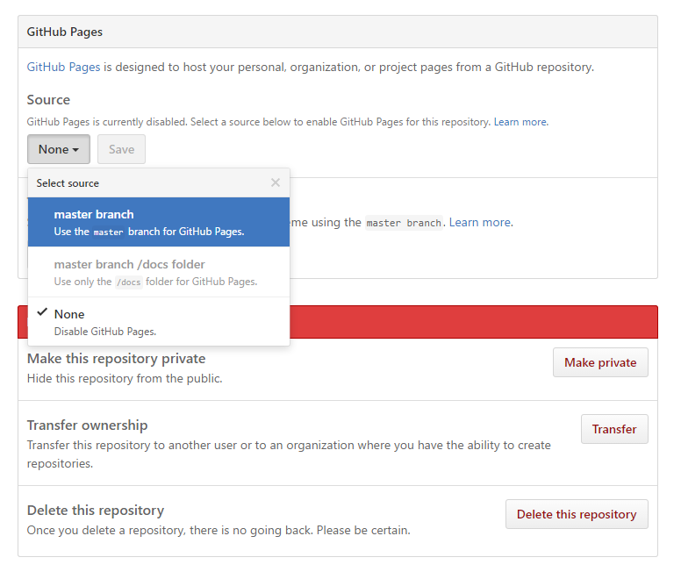Click 'Hide this repository from the public.' text

point(125,378)
